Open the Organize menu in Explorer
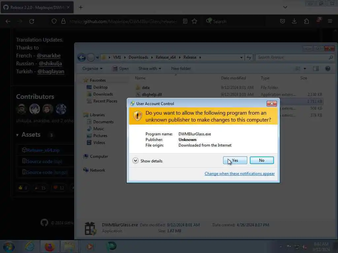 click(x=92, y=69)
